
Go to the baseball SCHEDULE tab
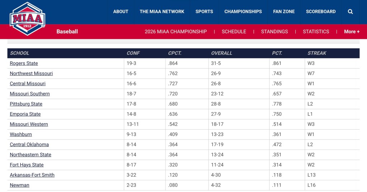tap(234, 32)
